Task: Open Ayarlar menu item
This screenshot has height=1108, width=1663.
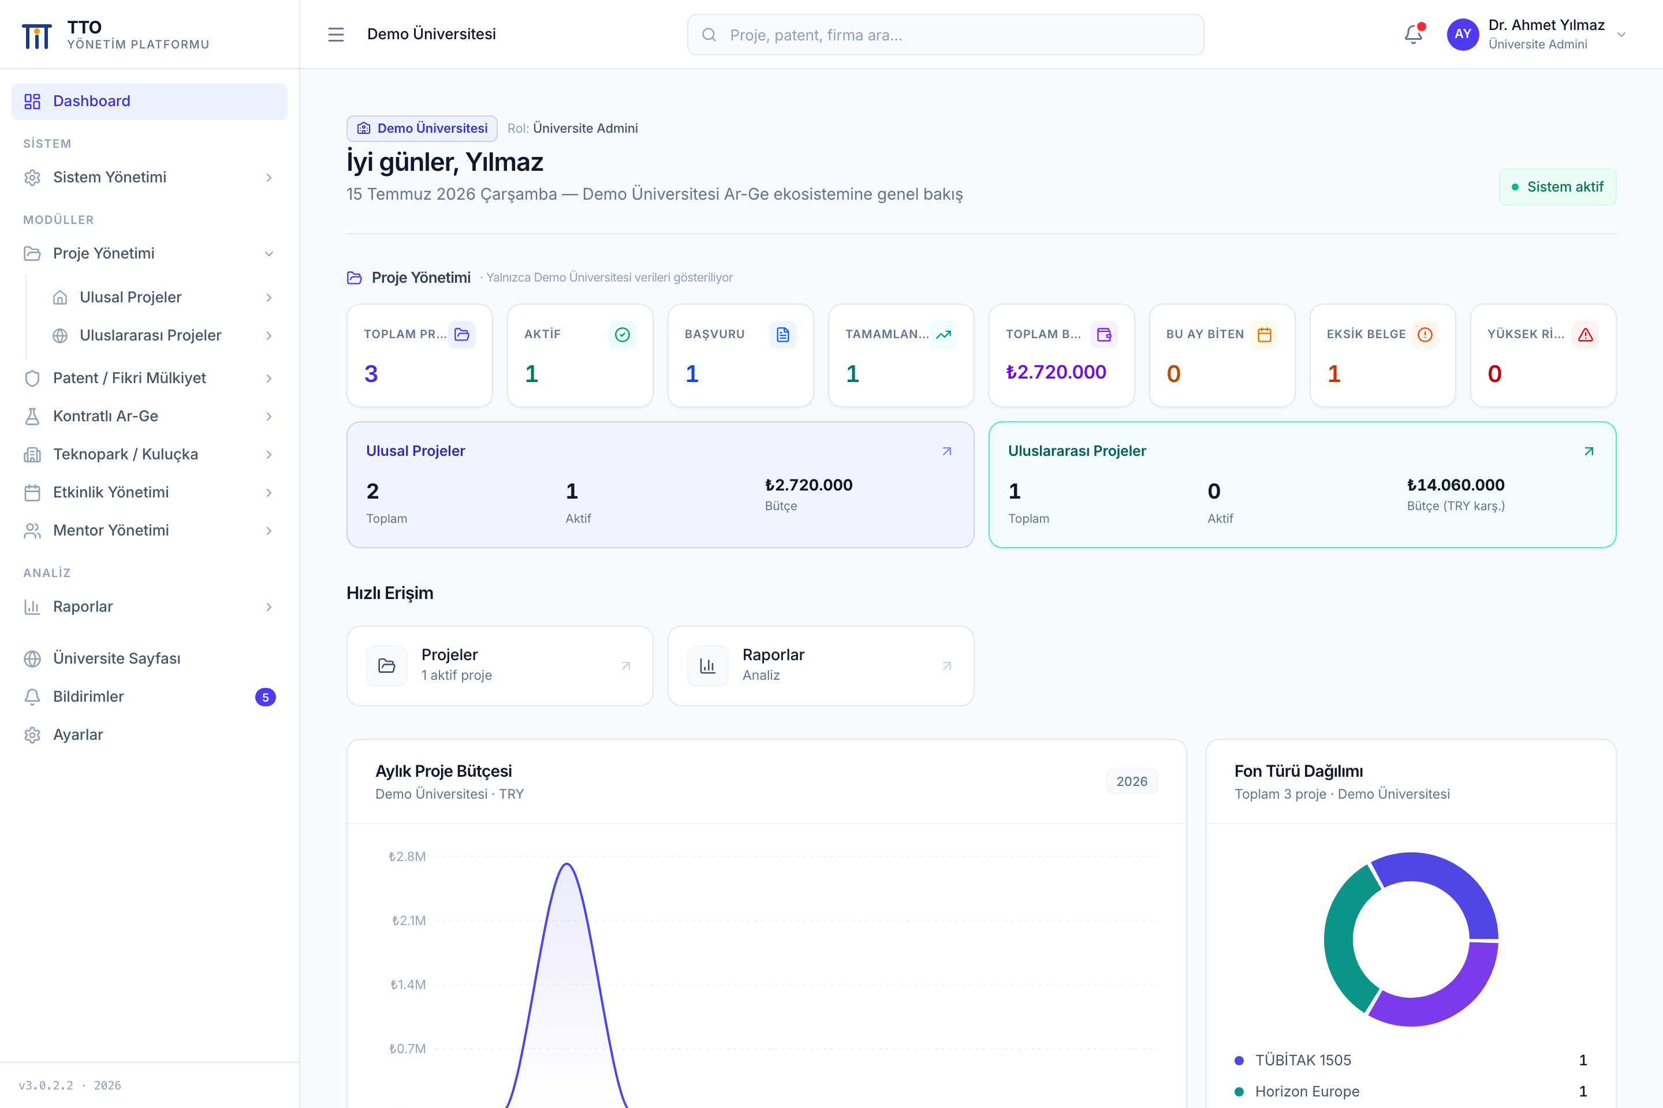Action: coord(149,735)
